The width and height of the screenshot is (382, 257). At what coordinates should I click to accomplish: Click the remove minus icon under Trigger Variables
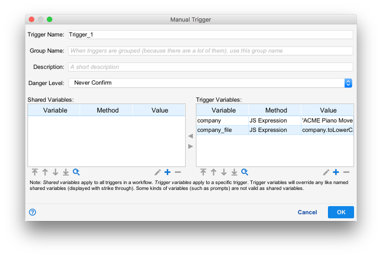[x=346, y=172]
